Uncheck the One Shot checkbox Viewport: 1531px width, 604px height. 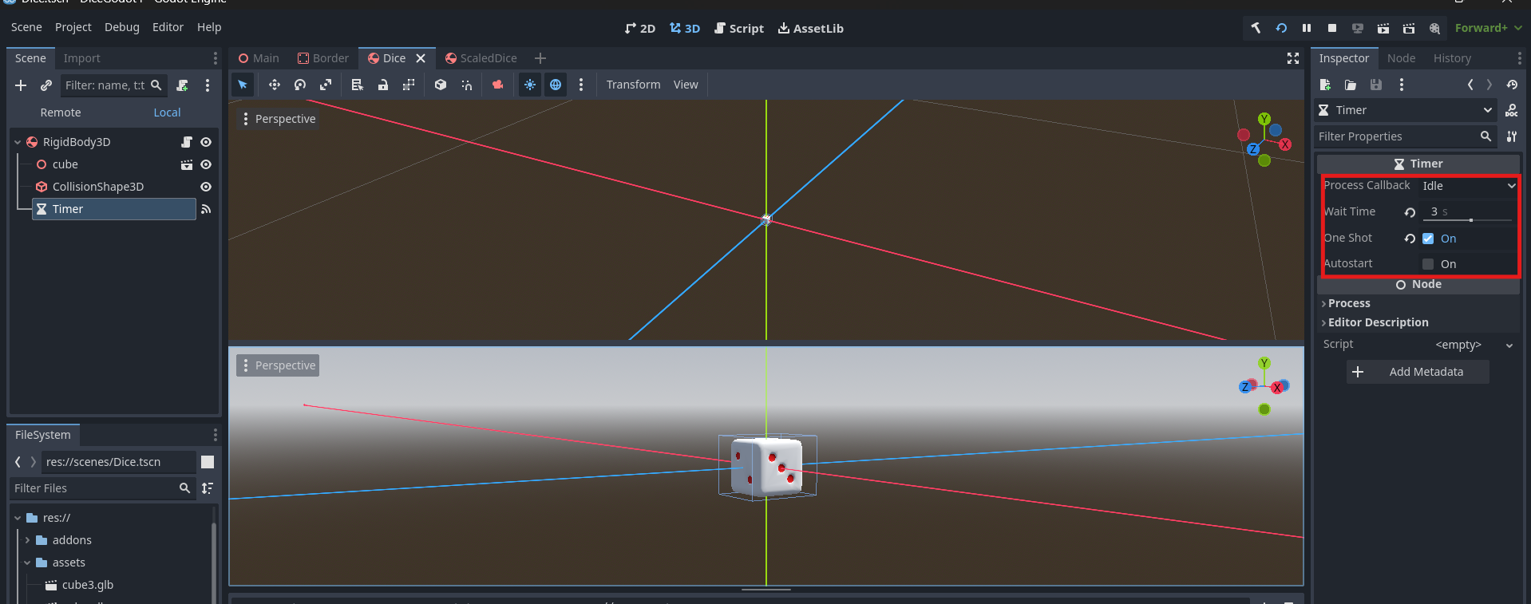[1428, 239]
